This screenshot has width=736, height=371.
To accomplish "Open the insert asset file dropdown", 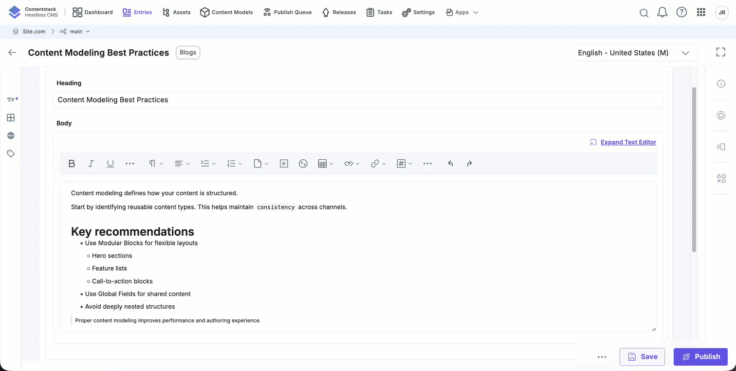I will pos(261,164).
